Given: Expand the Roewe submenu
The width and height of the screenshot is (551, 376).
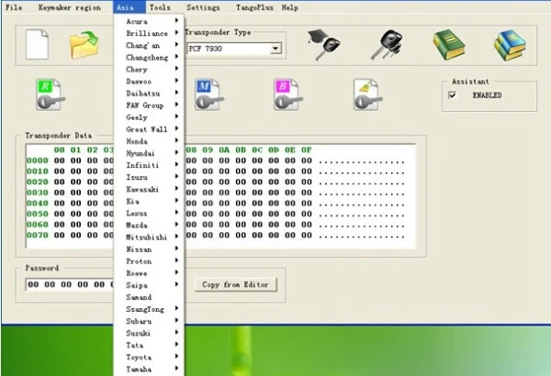Looking at the screenshot, I should [x=149, y=273].
